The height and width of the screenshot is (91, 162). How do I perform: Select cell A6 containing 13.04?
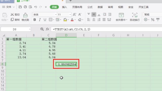pos(16,57)
